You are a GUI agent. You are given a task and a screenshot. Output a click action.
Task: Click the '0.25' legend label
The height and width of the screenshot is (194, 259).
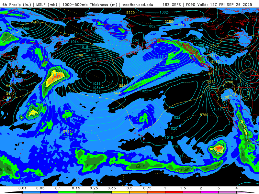click(94, 188)
